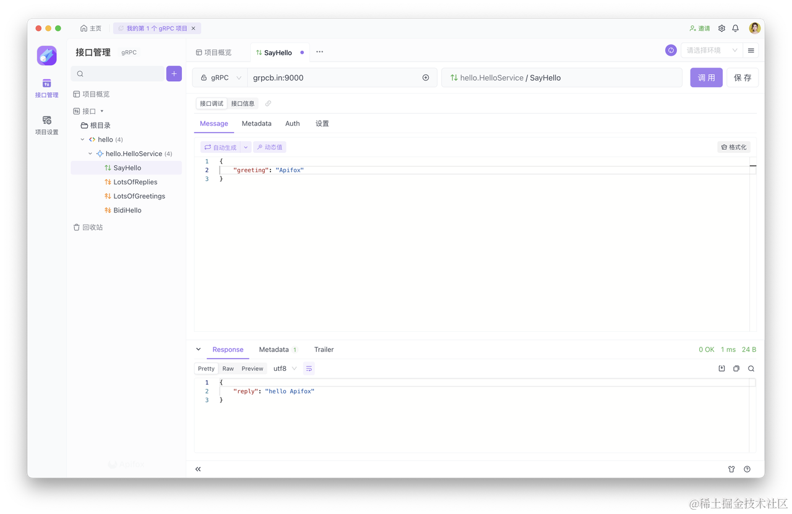
Task: Click the 邀请 invite button
Action: (x=700, y=28)
